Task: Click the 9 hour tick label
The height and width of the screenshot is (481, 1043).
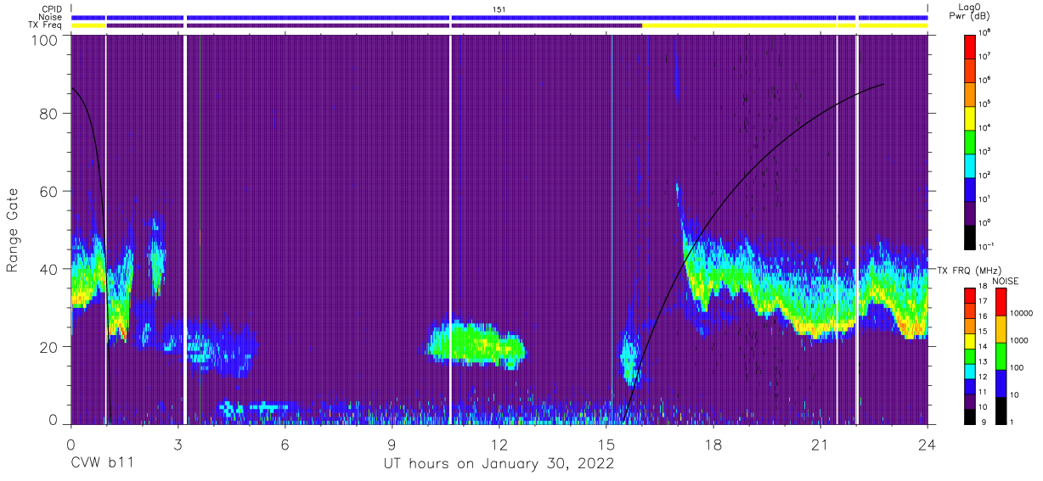Action: [392, 445]
